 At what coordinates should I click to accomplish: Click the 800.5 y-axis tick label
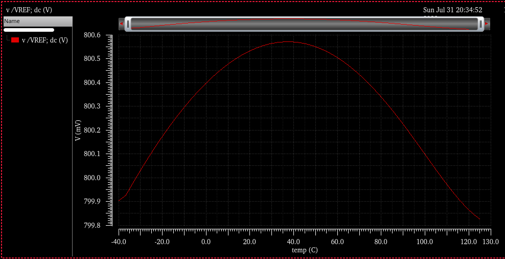pyautogui.click(x=92, y=59)
